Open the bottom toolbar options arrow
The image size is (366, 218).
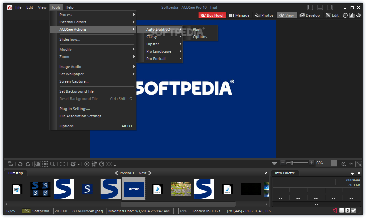pos(115,166)
